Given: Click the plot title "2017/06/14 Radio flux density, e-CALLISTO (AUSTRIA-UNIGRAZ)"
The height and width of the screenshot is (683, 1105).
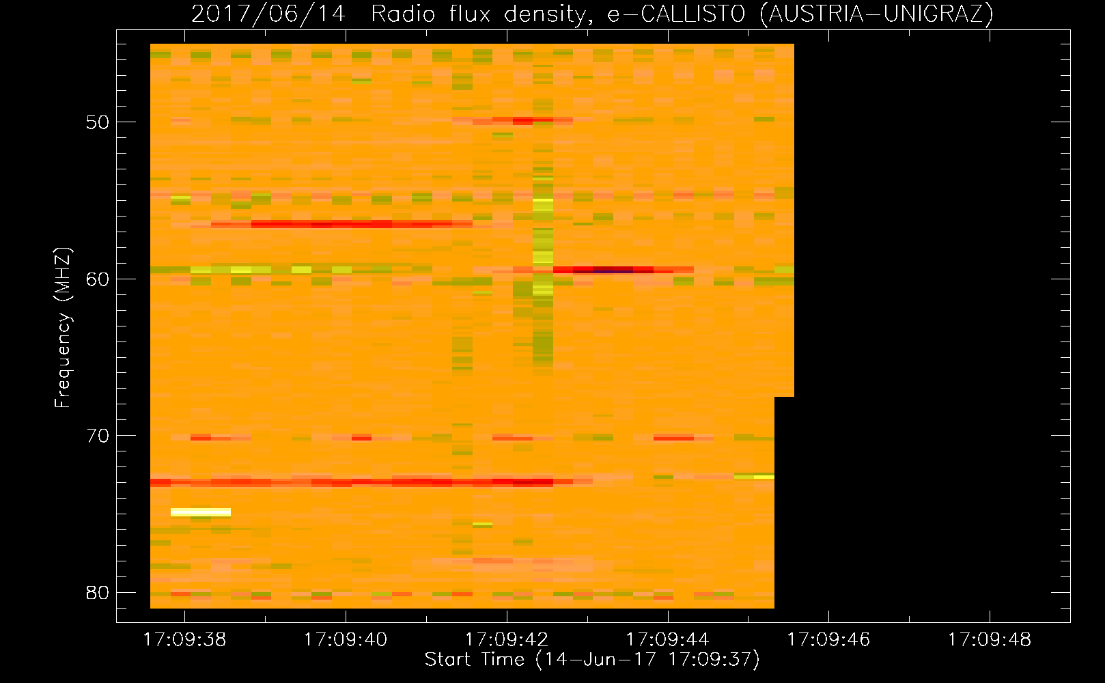Looking at the screenshot, I should [x=592, y=14].
